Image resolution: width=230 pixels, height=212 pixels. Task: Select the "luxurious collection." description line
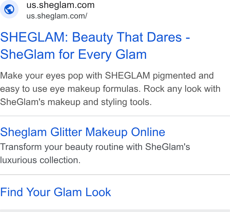[x=40, y=160]
